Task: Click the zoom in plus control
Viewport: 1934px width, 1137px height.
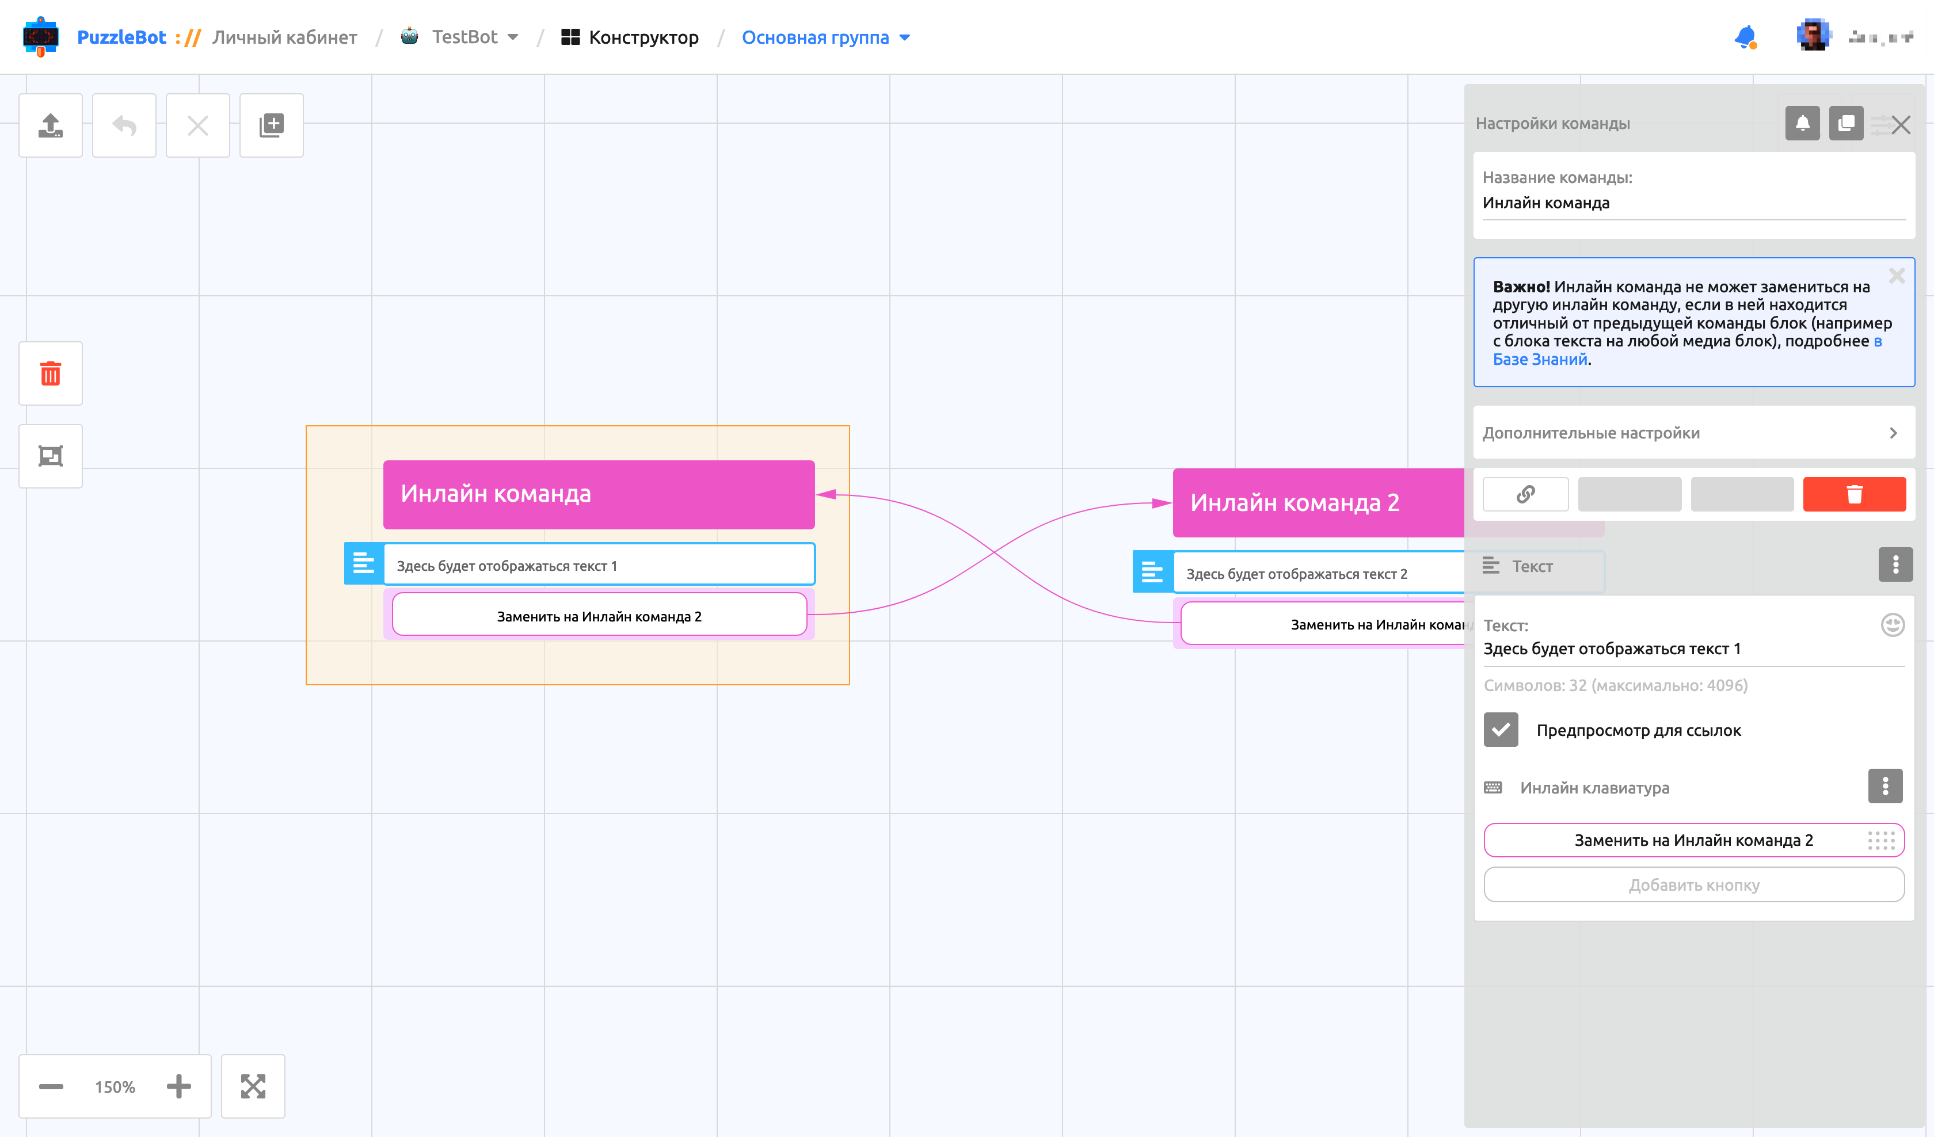Action: [179, 1086]
